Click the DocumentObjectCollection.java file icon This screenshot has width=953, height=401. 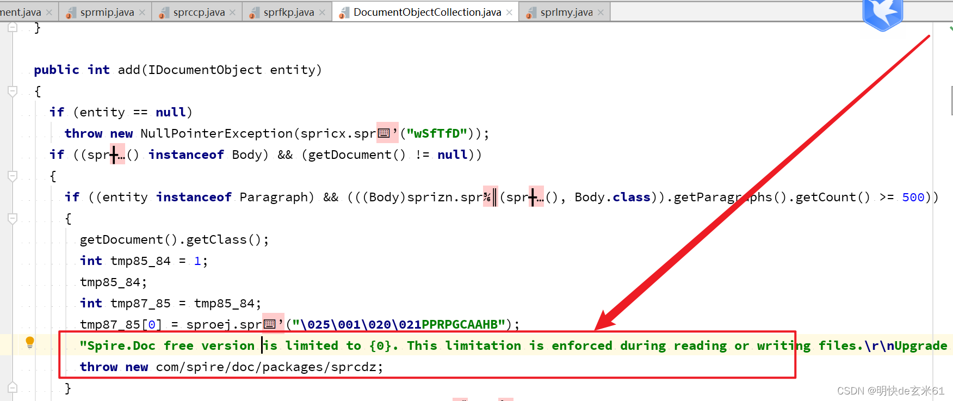(x=344, y=13)
